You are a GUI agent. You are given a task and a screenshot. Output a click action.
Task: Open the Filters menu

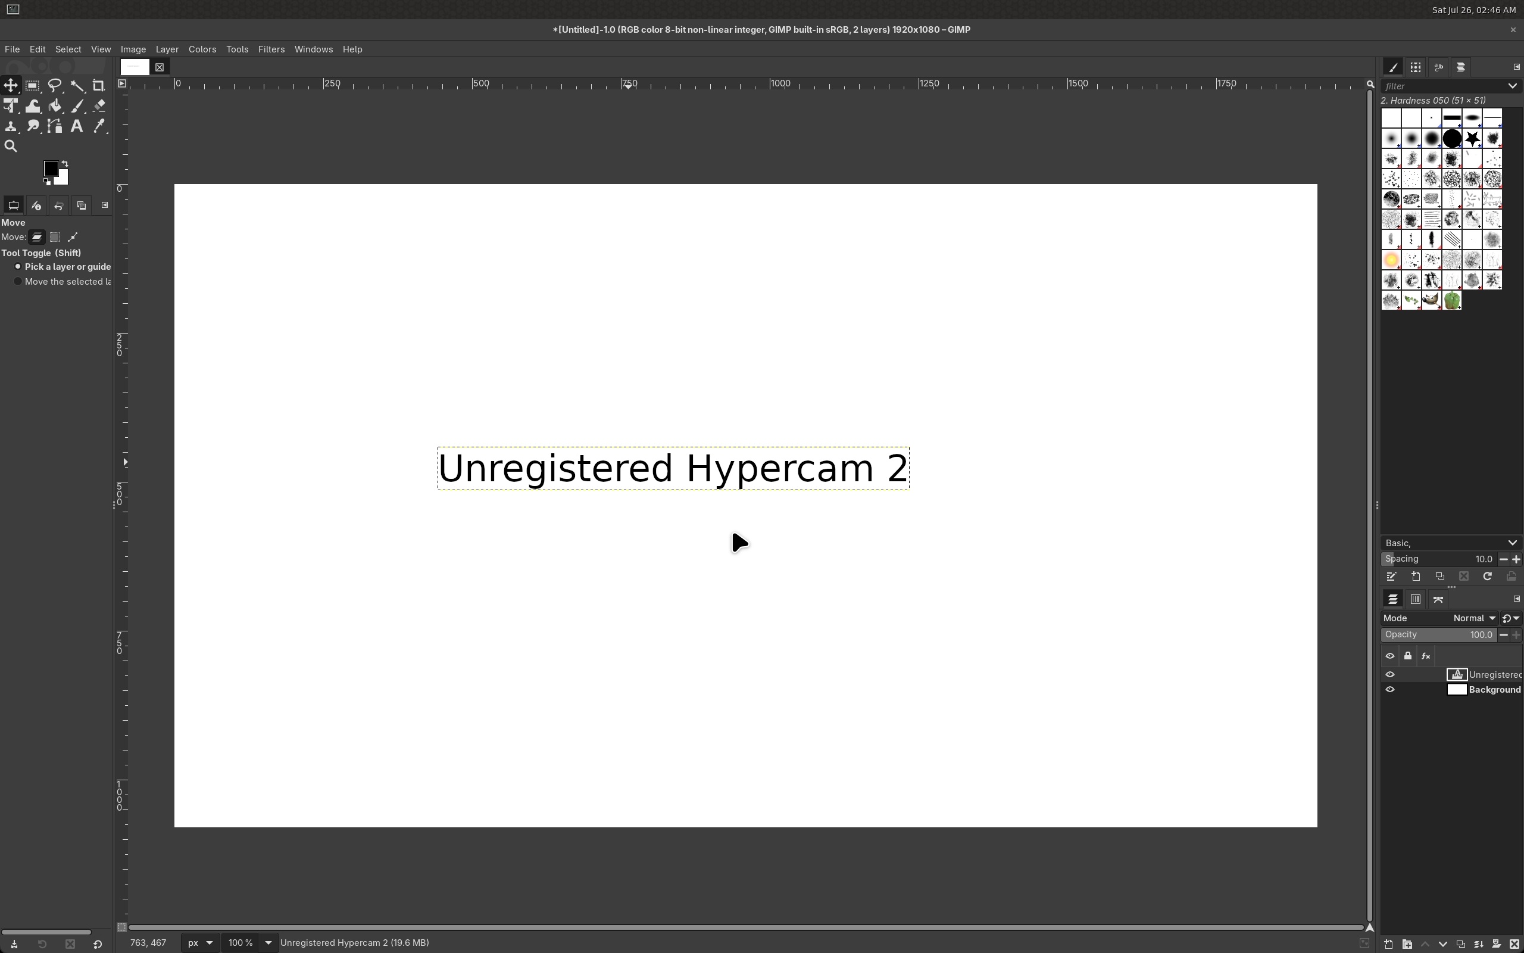pyautogui.click(x=271, y=49)
